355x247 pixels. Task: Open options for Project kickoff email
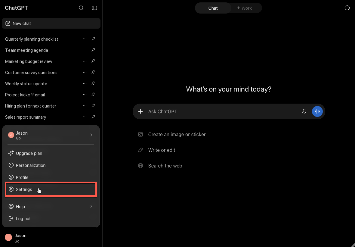pyautogui.click(x=85, y=95)
